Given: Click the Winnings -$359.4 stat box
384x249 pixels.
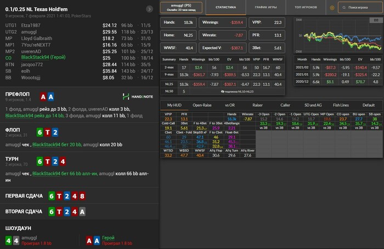Looking at the screenshot, I should pos(222,22).
